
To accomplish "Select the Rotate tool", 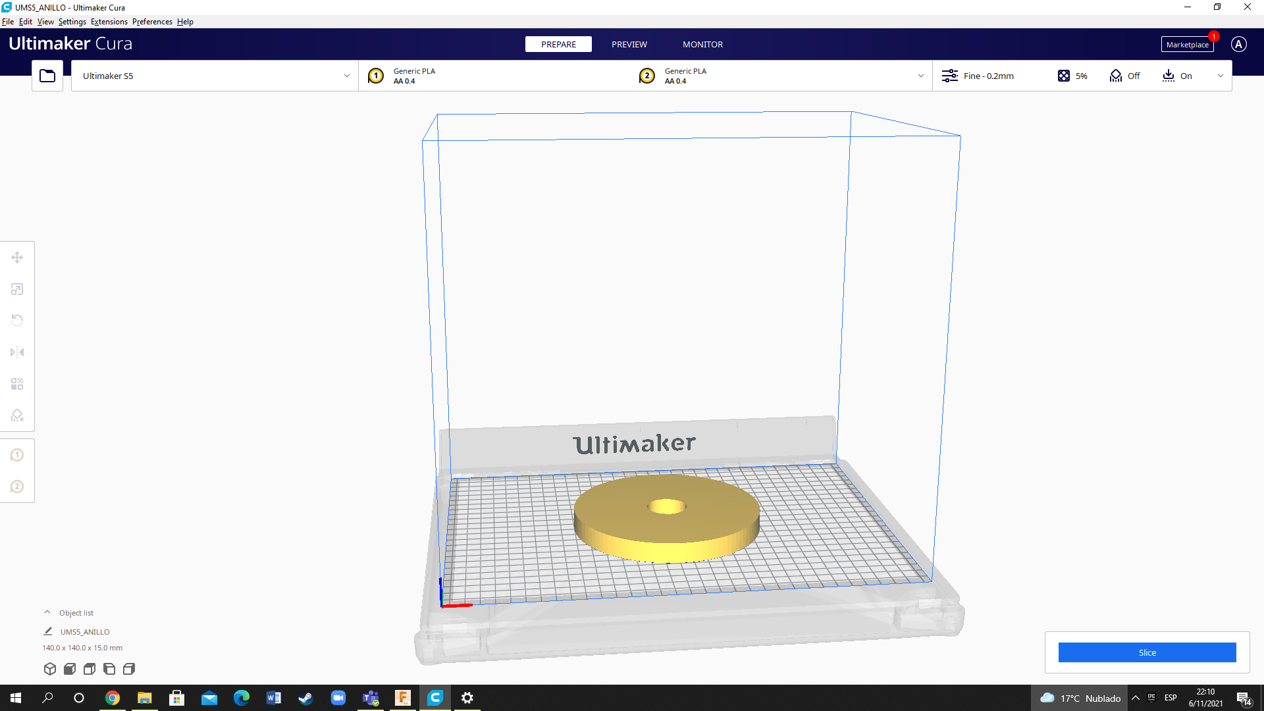I will 17,321.
